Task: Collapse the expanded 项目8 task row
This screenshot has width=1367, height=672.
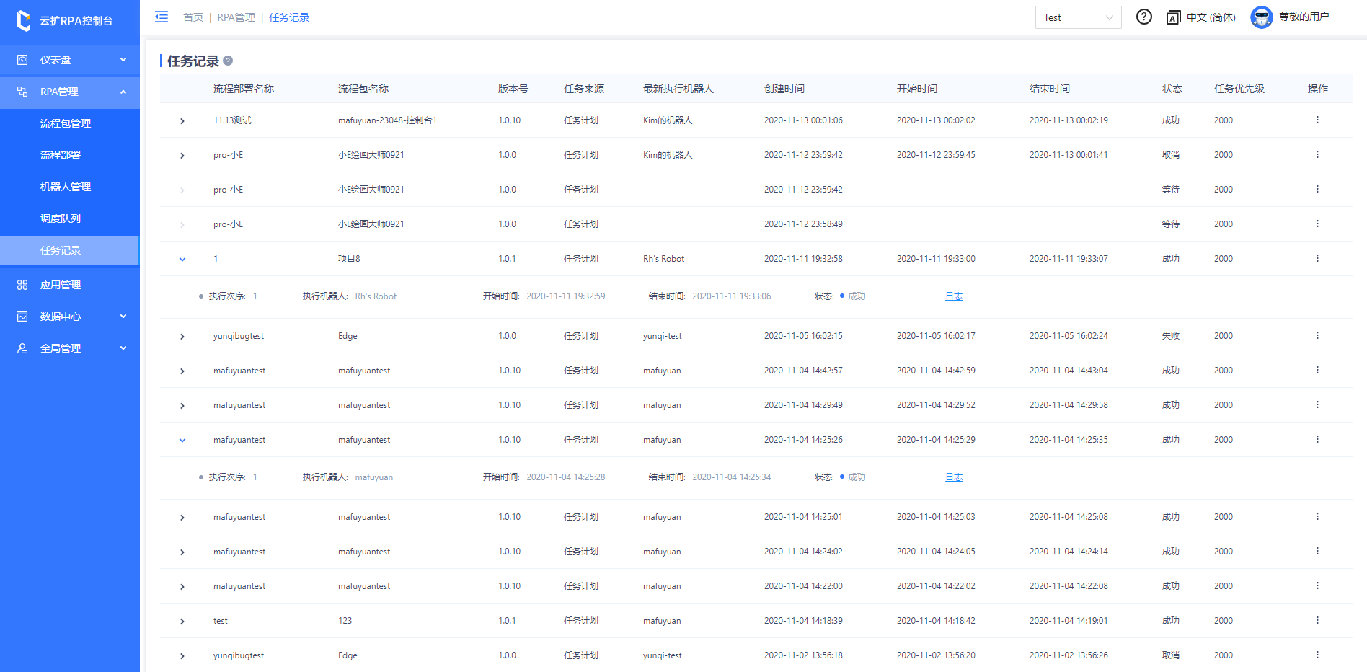Action: coord(182,260)
